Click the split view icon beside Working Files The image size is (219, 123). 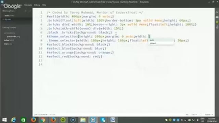(30, 11)
